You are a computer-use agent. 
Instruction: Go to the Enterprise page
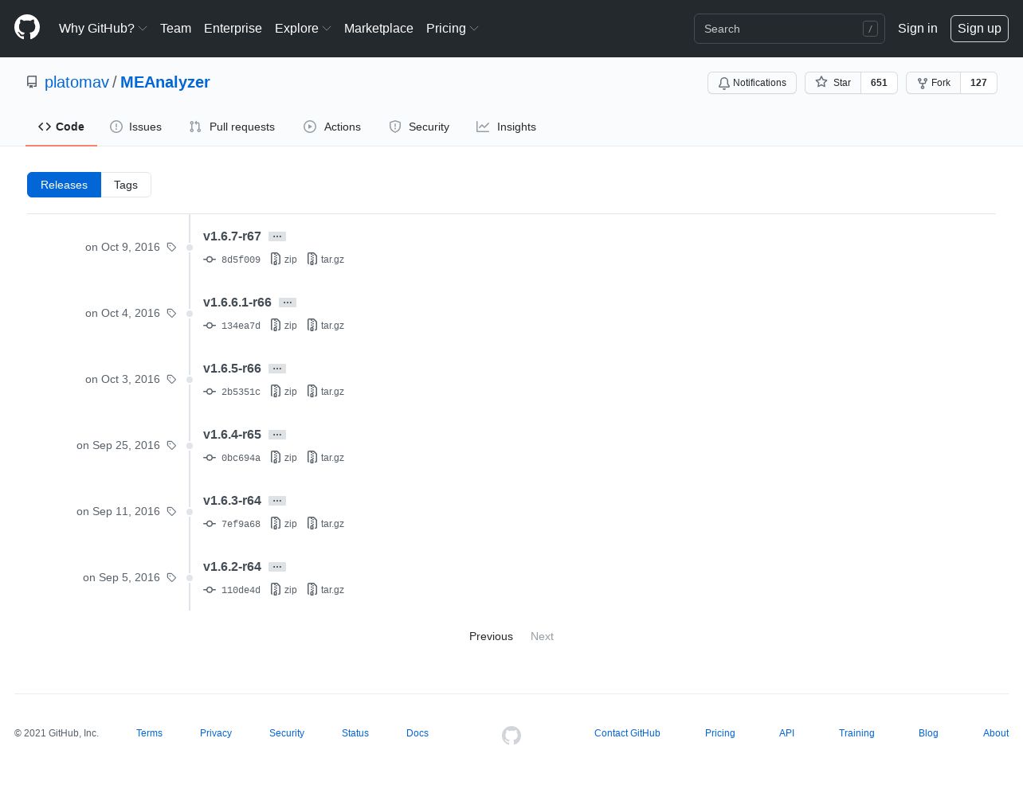pyautogui.click(x=233, y=28)
